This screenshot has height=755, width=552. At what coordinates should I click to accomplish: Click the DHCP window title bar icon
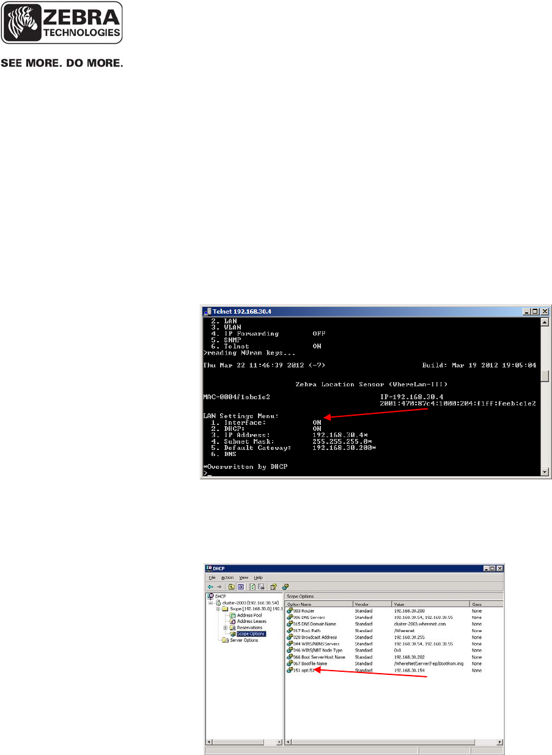coord(209,569)
